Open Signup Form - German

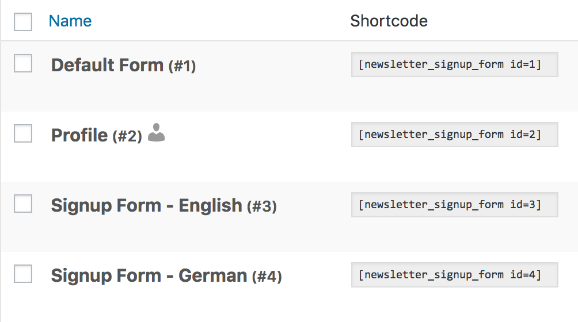click(x=149, y=275)
